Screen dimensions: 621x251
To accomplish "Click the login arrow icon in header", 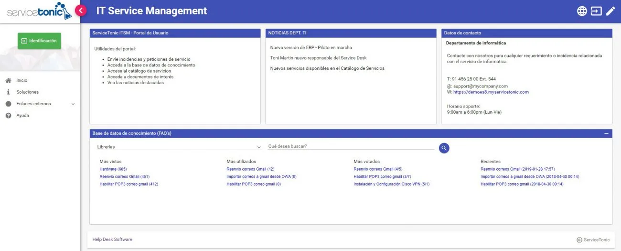I will click(x=596, y=11).
